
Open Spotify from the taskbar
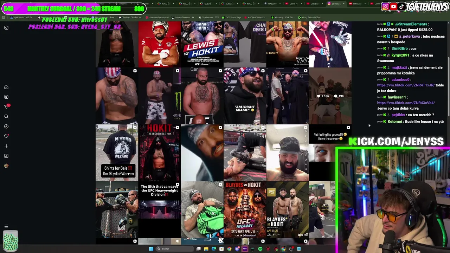pyautogui.click(x=260, y=249)
